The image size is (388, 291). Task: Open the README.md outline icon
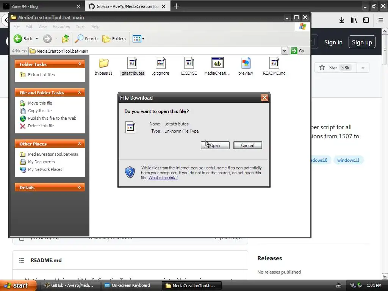22,260
